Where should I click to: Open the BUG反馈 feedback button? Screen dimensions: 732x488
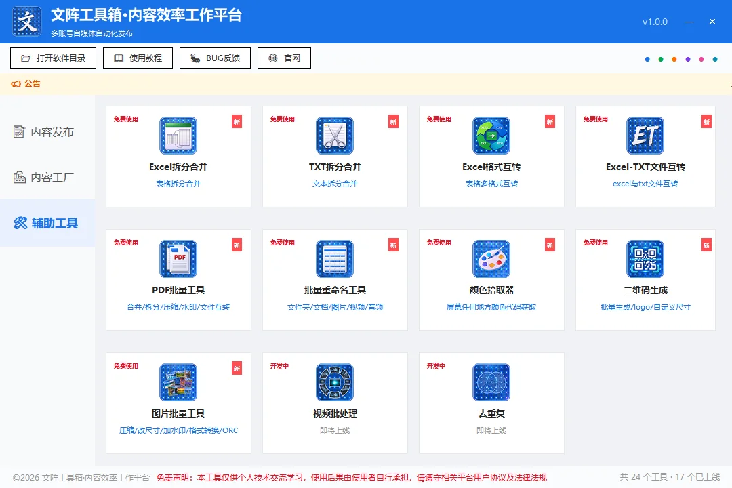point(216,58)
